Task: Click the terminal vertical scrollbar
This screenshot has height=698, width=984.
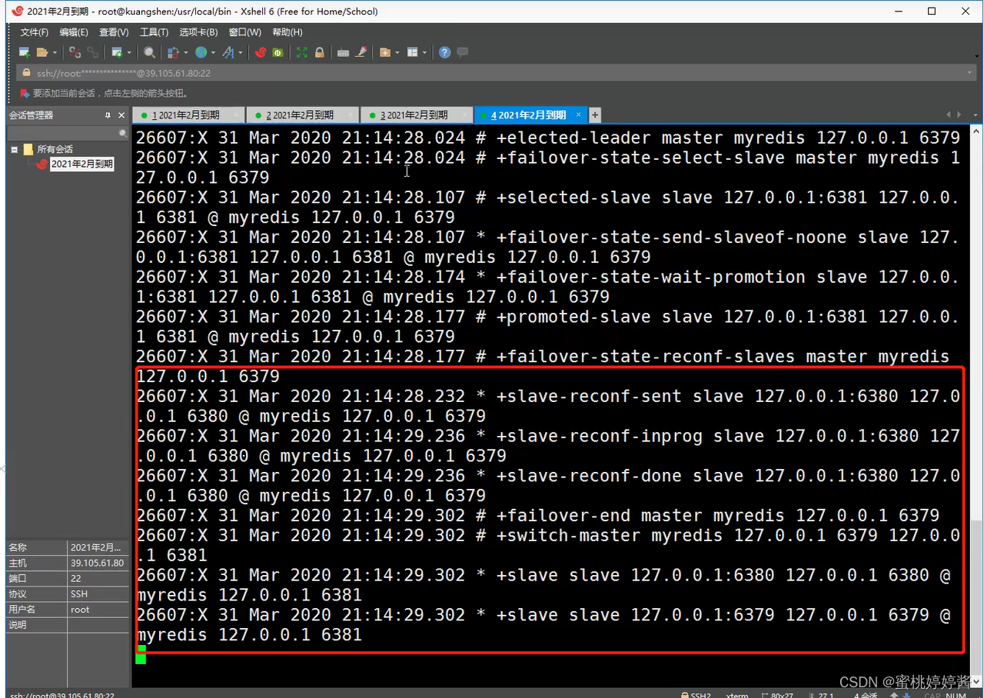Action: [x=976, y=407]
